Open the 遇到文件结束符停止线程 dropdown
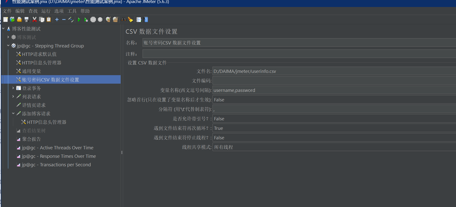Image resolution: width=456 pixels, height=207 pixels. point(334,138)
